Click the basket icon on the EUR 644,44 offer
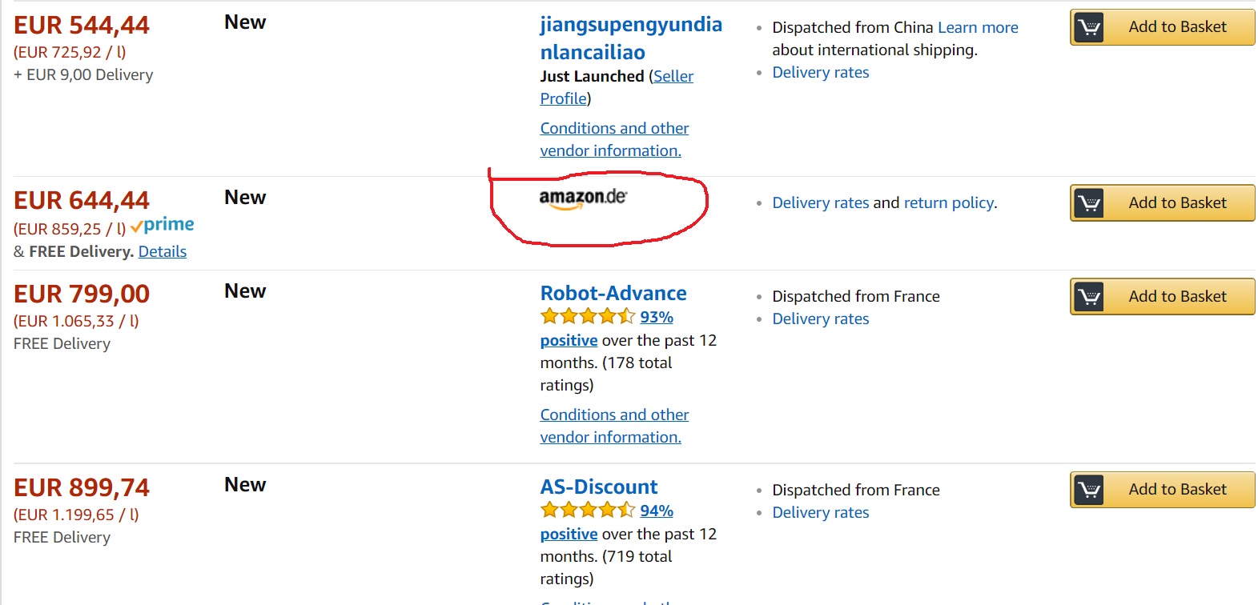The image size is (1258, 605). (x=1088, y=203)
